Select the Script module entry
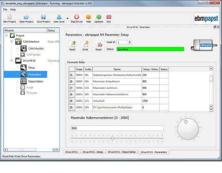The width and height of the screenshot is (222, 173). (30, 87)
